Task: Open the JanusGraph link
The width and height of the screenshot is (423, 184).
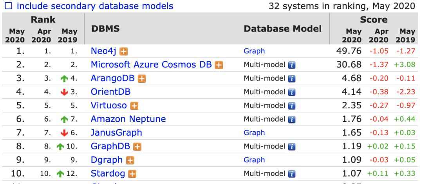Action: [116, 133]
